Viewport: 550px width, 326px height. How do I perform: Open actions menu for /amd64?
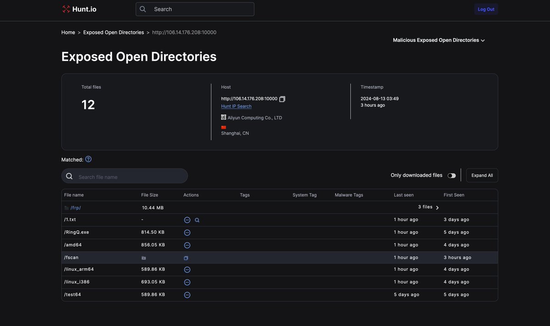pyautogui.click(x=187, y=245)
